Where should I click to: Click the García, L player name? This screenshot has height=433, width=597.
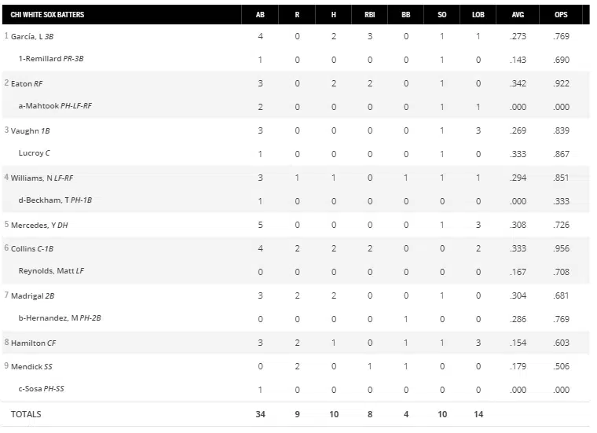point(27,37)
